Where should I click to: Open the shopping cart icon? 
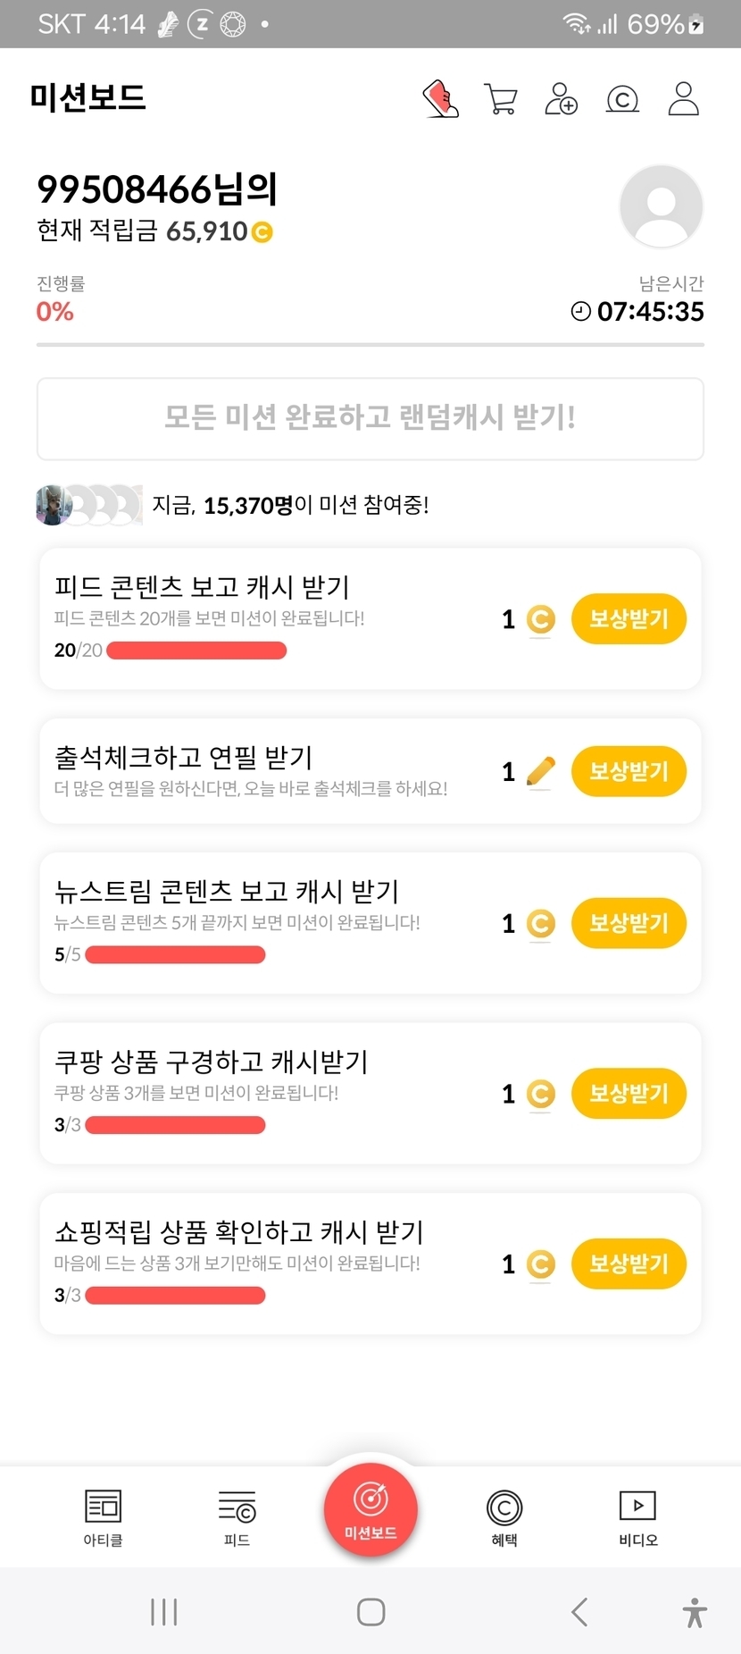coord(500,99)
